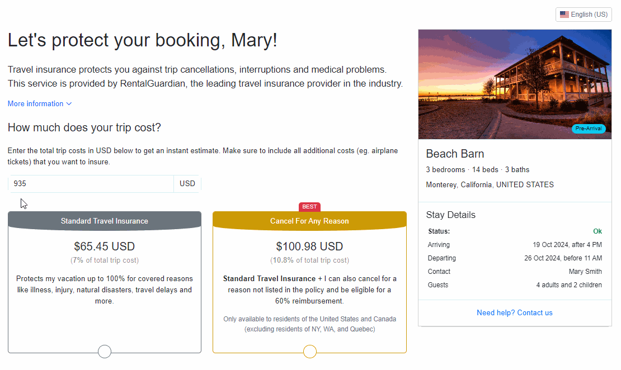Click the Need help? Contact us link

(515, 313)
